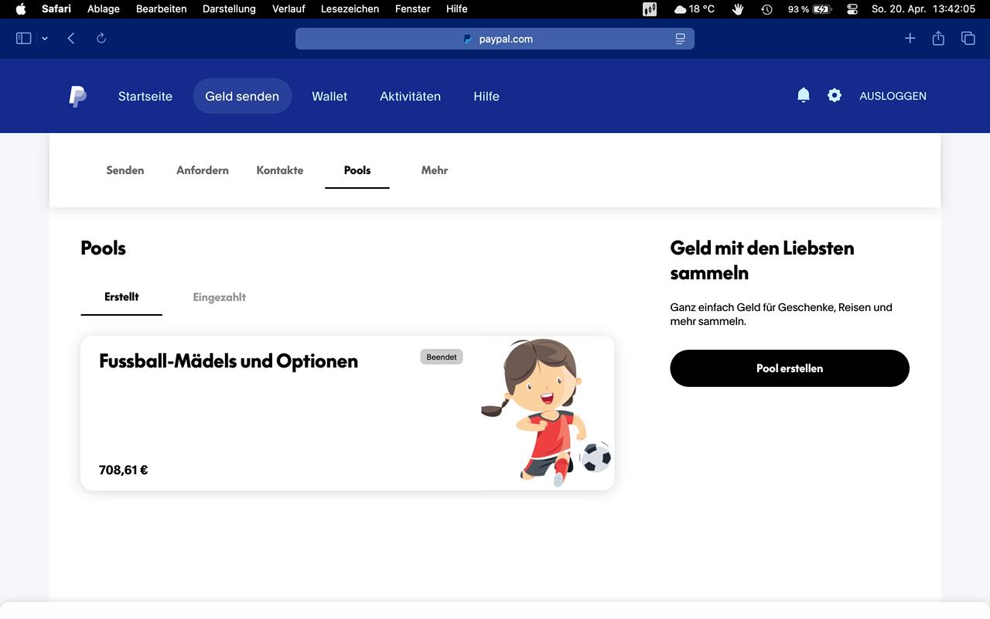Open notifications bell icon
Screen dimensions: 990x619
click(804, 95)
